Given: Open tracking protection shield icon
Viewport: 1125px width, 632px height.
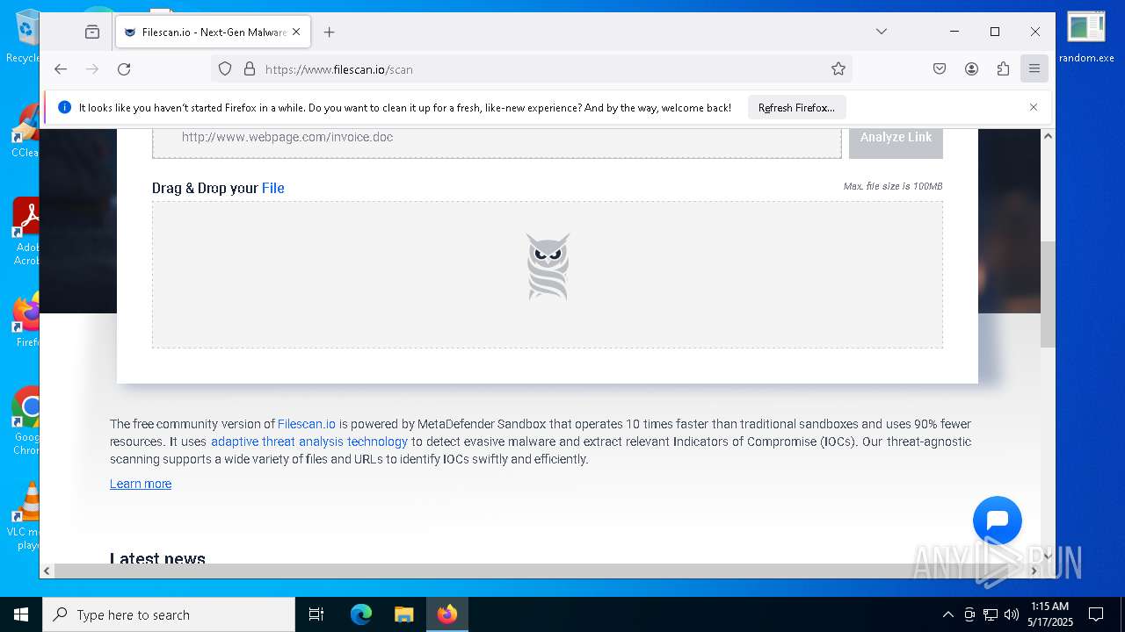Looking at the screenshot, I should (x=225, y=69).
